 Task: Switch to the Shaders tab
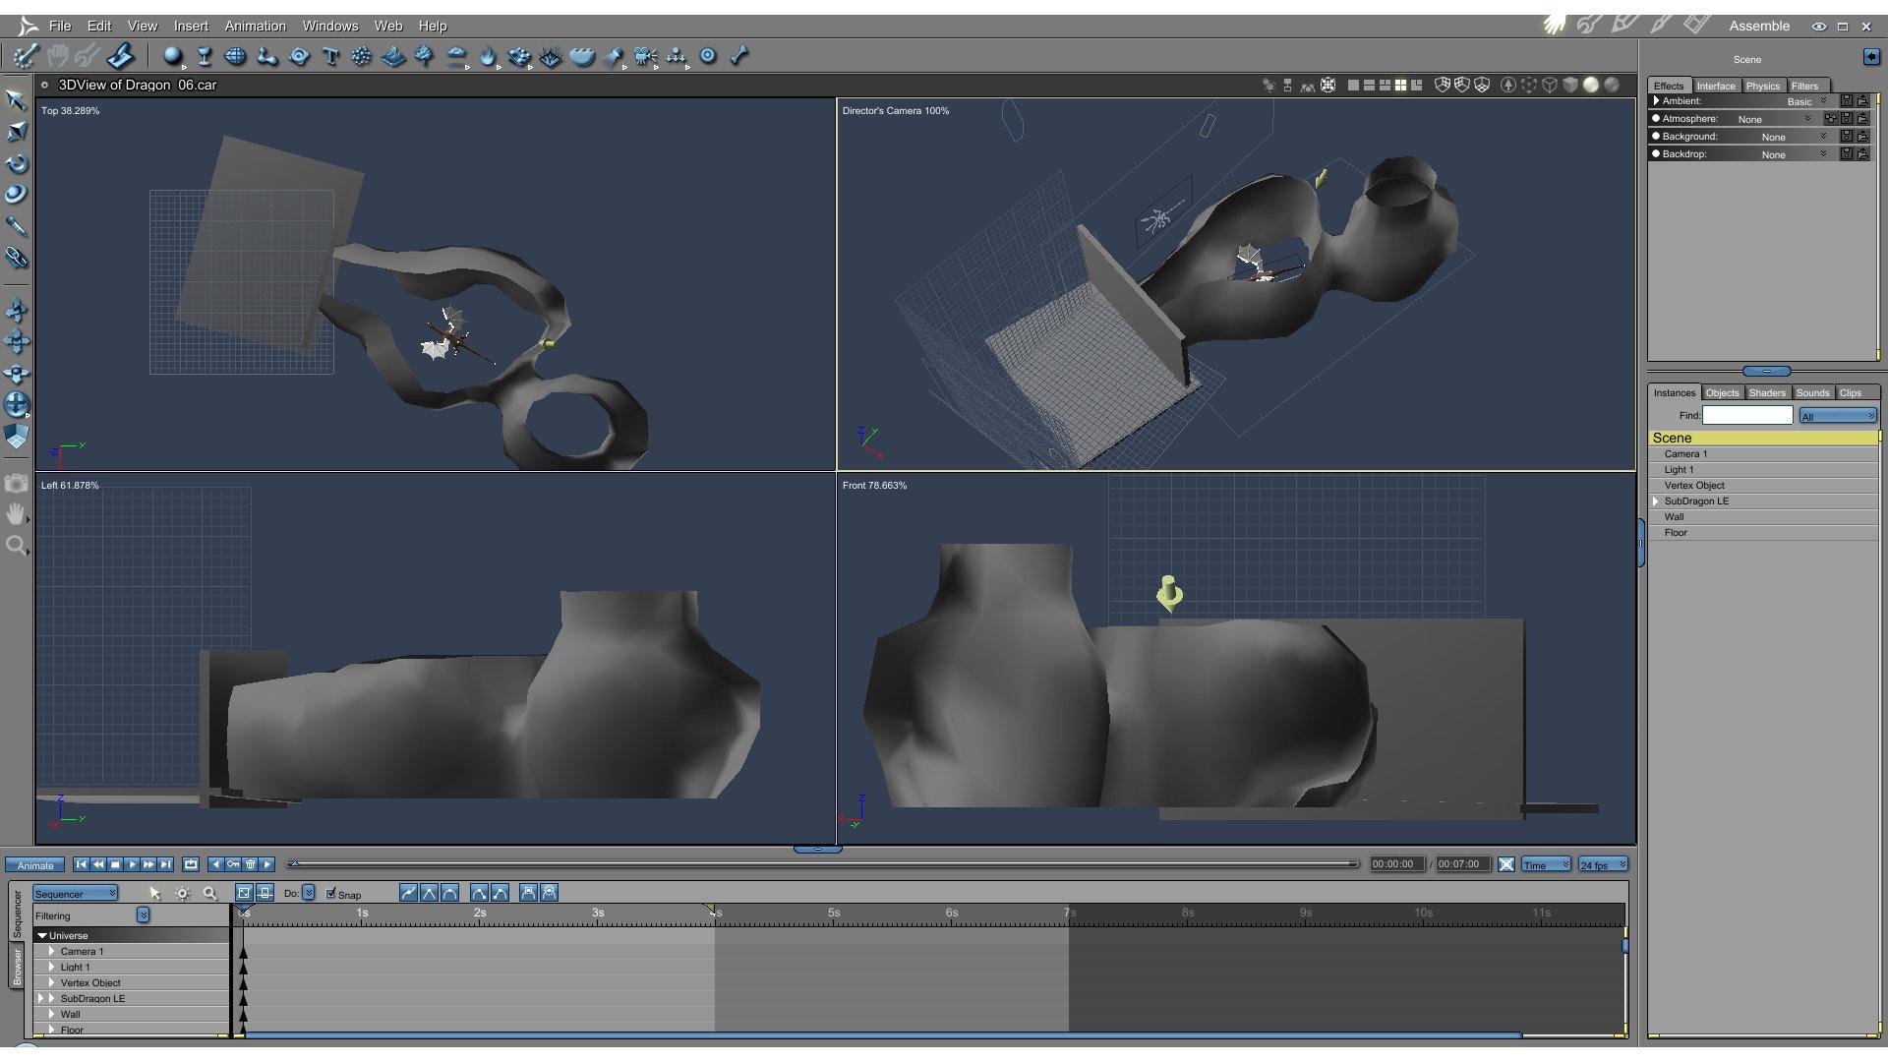[x=1766, y=392]
